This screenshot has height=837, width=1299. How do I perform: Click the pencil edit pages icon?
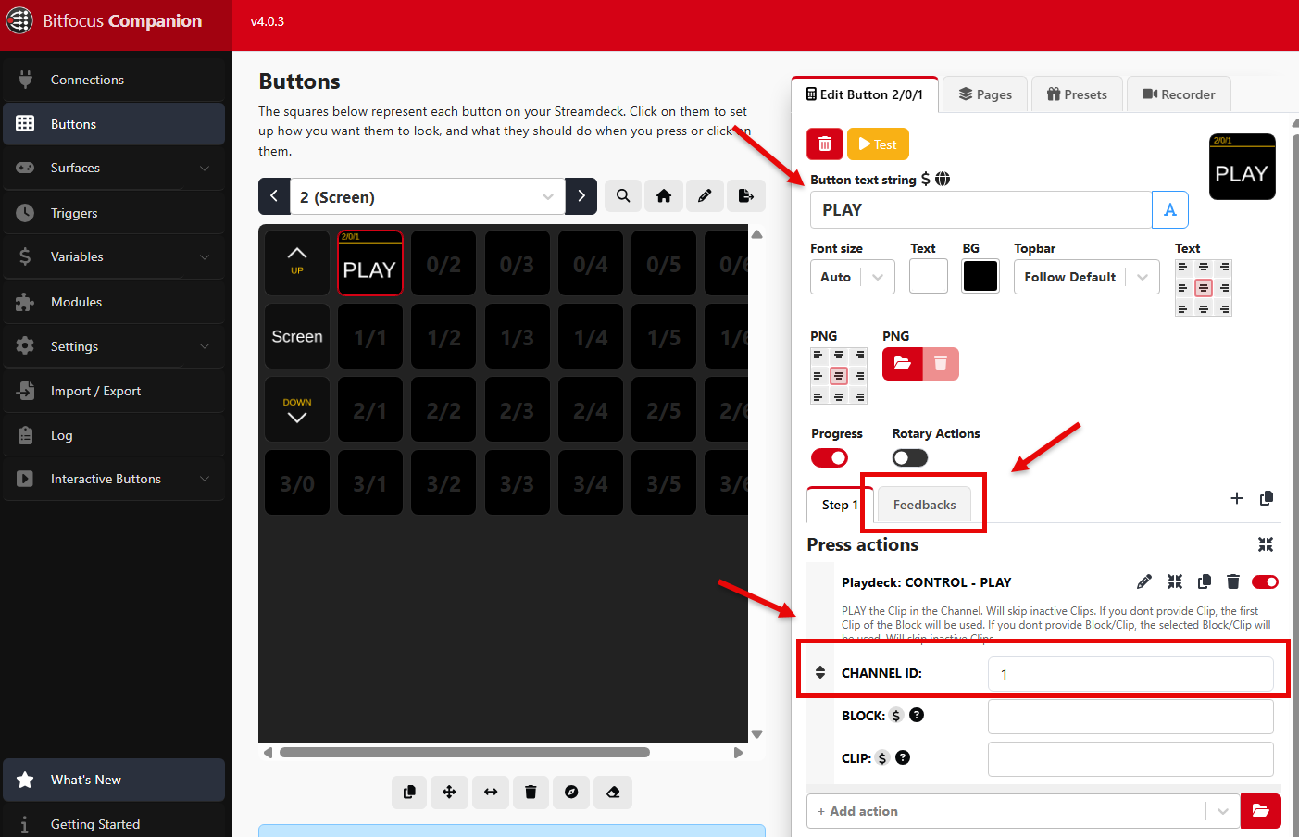pyautogui.click(x=705, y=196)
